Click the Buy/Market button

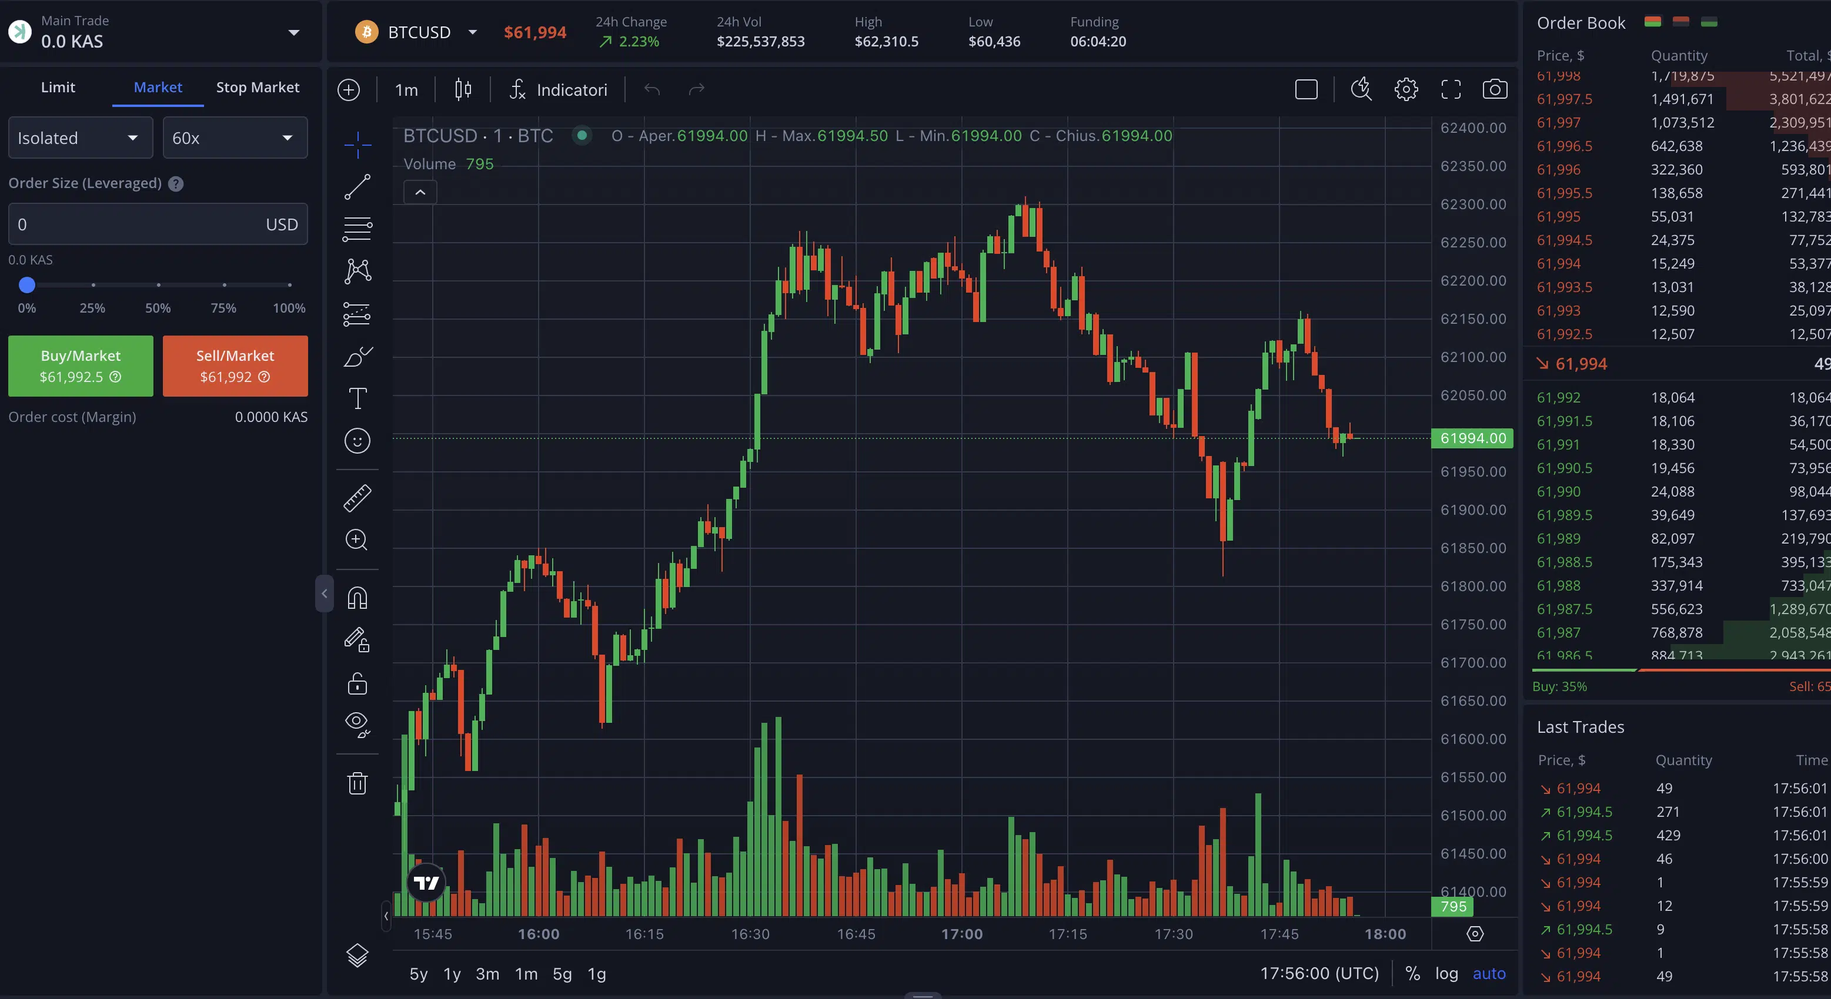click(81, 365)
